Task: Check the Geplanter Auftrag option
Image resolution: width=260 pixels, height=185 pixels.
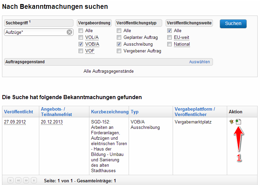Action: (x=119, y=38)
